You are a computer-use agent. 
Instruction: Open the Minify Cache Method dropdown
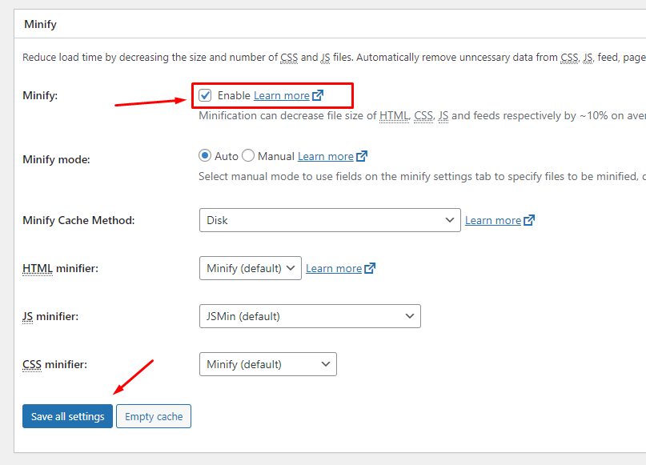tap(329, 220)
